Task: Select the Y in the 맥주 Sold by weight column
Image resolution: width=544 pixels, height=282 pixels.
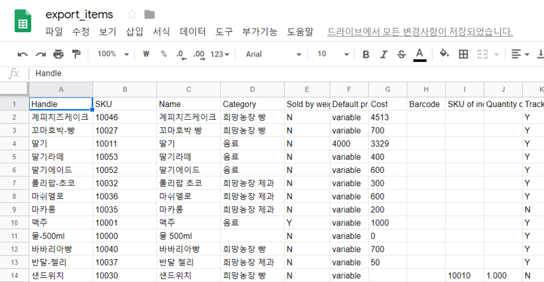Action: point(307,223)
